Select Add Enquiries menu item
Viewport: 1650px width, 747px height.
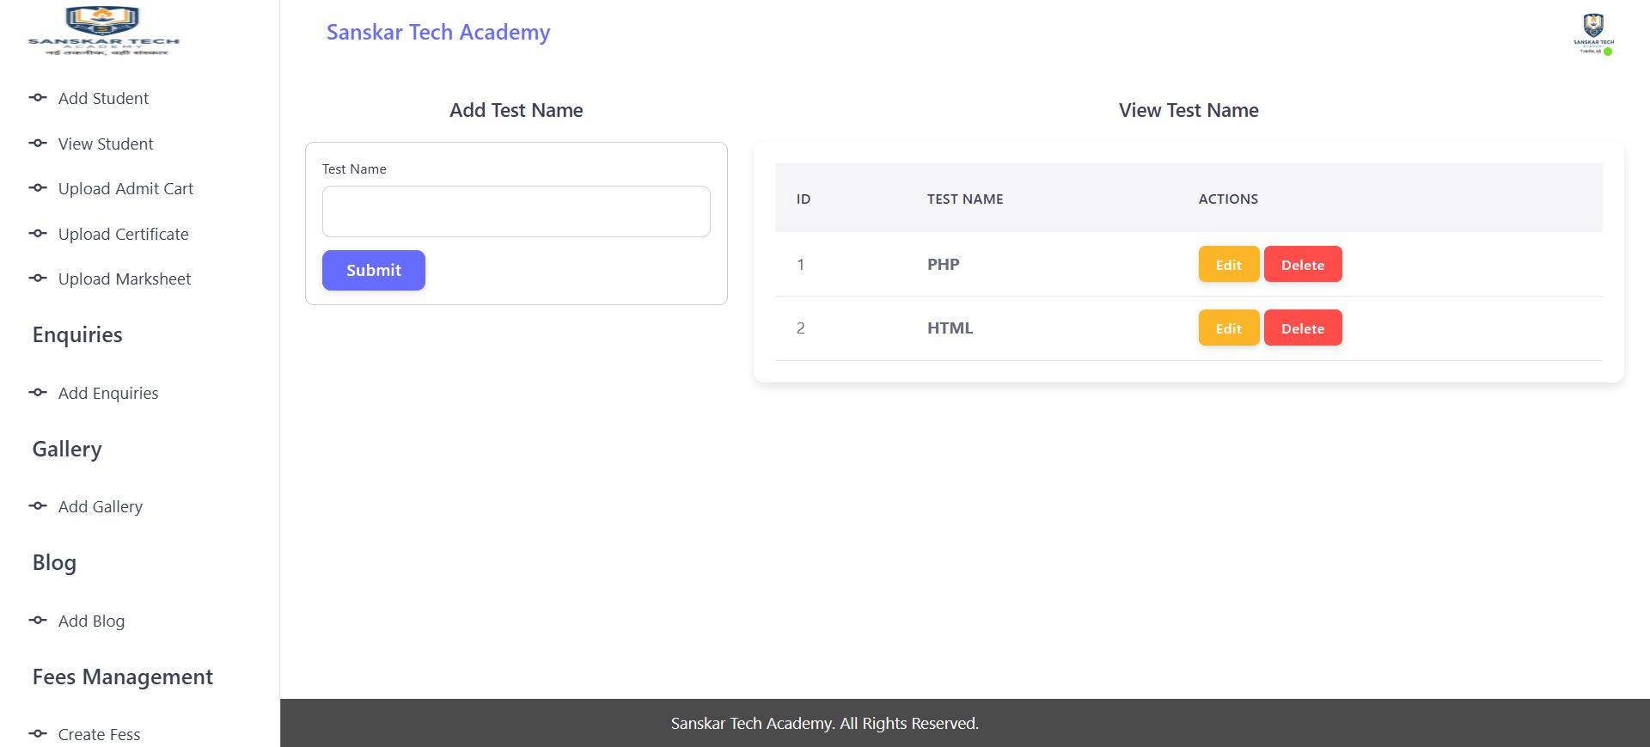pyautogui.click(x=108, y=394)
